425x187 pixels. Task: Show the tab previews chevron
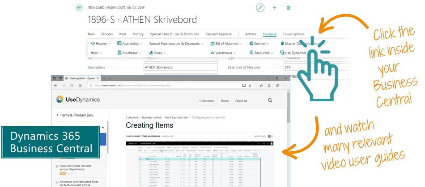(x=110, y=78)
